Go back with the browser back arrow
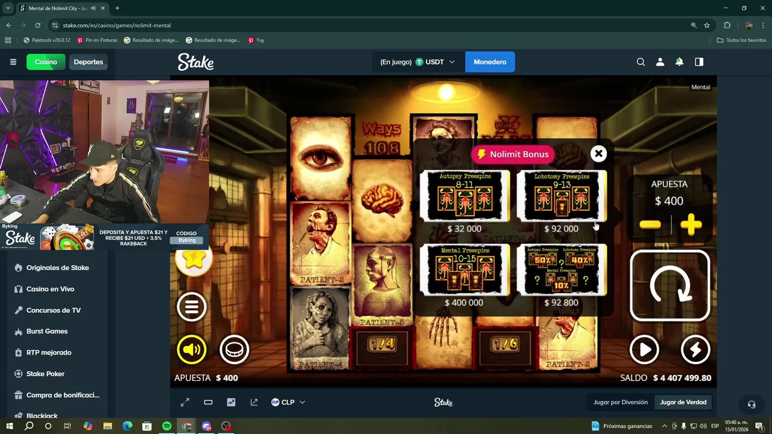 coord(8,25)
